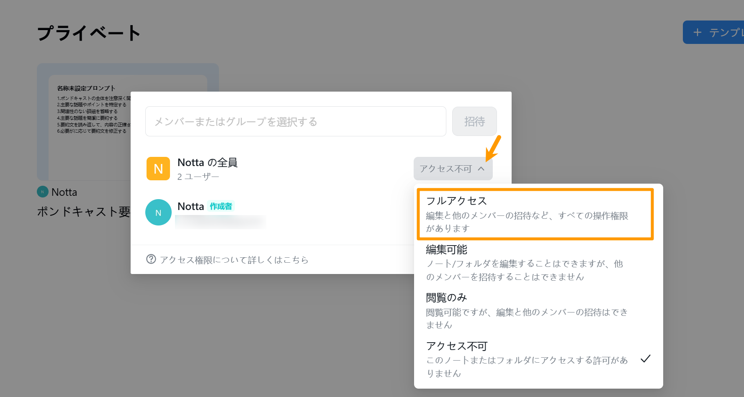
Task: Open the アクセス権限について詳しくはこちら help link
Action: tap(234, 260)
